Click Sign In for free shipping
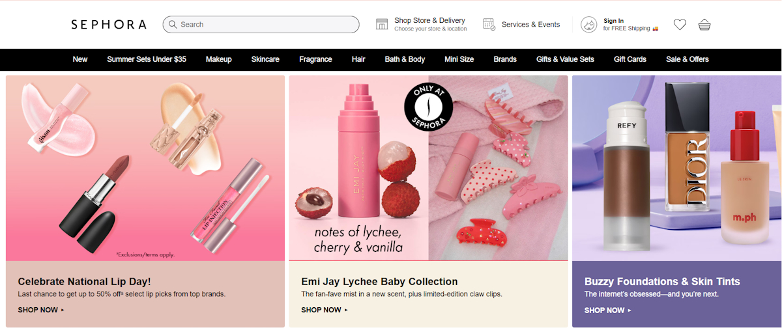 630,25
